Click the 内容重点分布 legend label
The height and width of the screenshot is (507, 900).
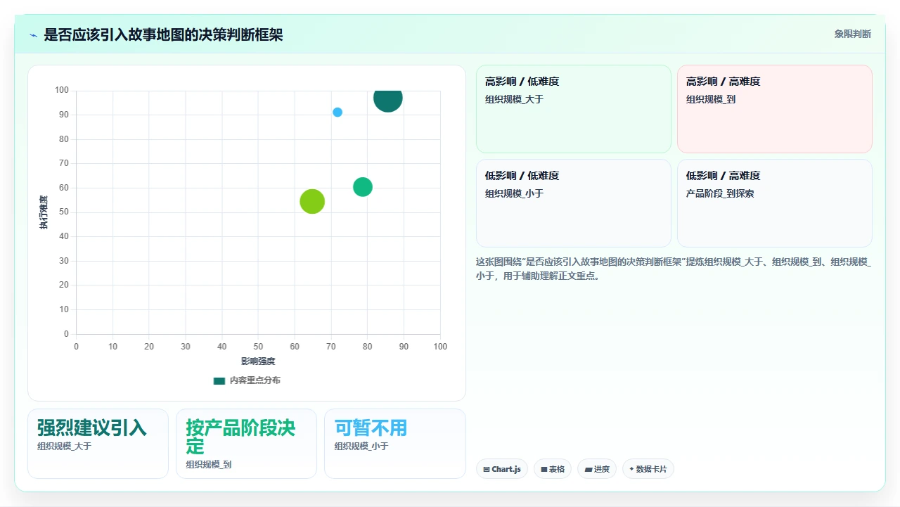tap(255, 380)
